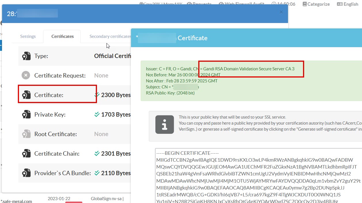Screen dimensions: 362x203
Task: Open the Provider's CA Bundle 2110 Bytes entry
Action: pos(115,173)
